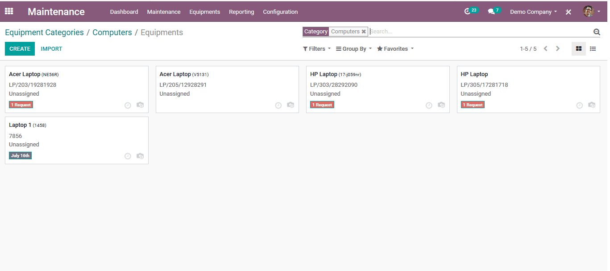Expand the Group By dropdown
This screenshot has width=610, height=271.
tap(354, 49)
